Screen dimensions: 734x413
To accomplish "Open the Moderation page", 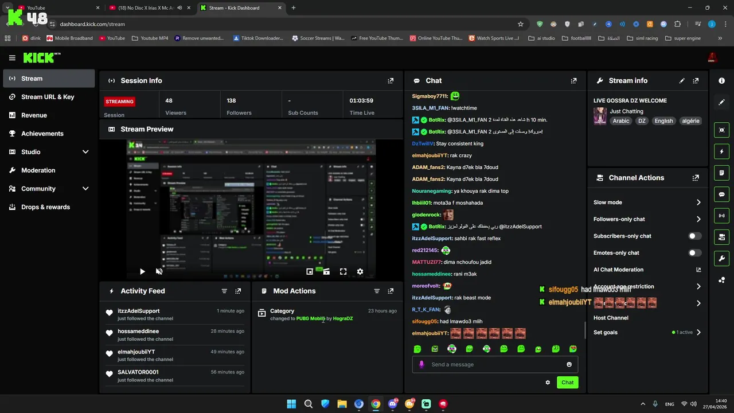I will 49,170.
